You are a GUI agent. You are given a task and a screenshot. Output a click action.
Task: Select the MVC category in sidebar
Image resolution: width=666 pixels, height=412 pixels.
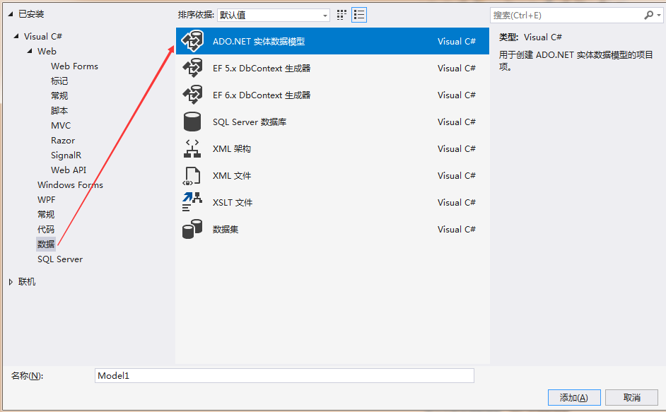click(x=61, y=125)
